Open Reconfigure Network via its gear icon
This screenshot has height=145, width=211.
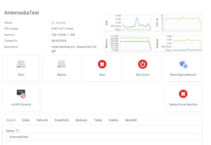(183, 64)
